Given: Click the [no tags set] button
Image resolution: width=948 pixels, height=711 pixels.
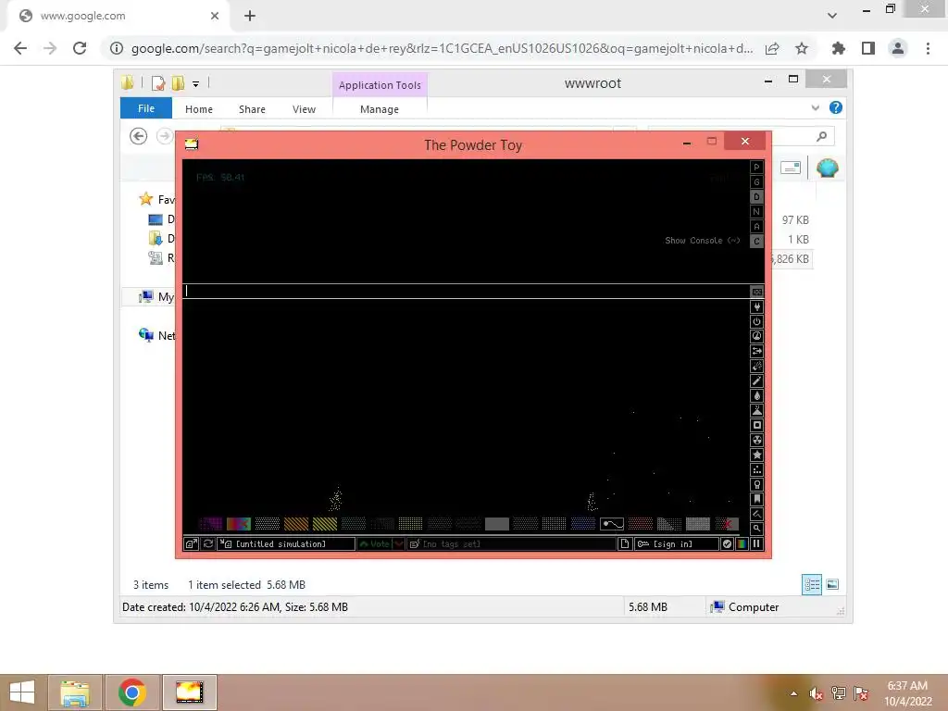Looking at the screenshot, I should [x=511, y=543].
